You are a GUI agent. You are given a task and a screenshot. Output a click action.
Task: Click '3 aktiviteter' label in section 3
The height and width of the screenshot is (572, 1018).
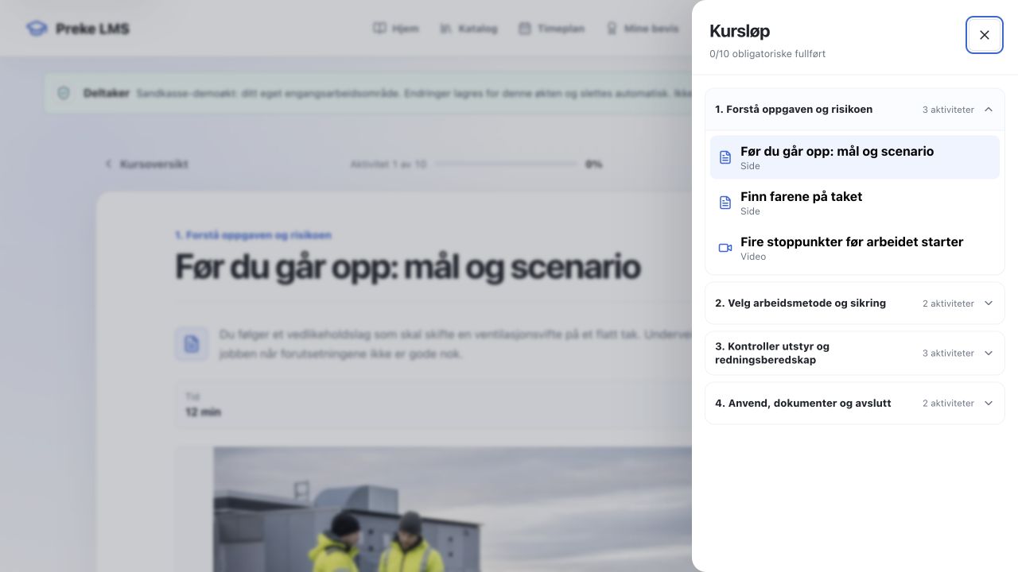click(x=948, y=354)
